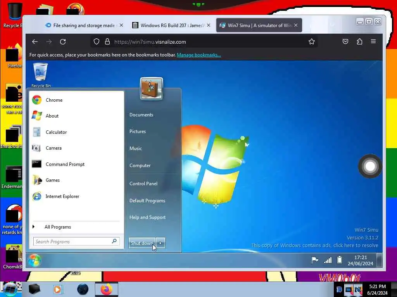Open Camera from the start menu
The width and height of the screenshot is (397, 297).
pos(76,148)
